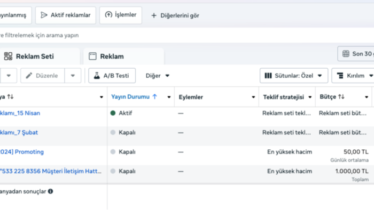Click the flask icon on A/B Testi

(97, 76)
